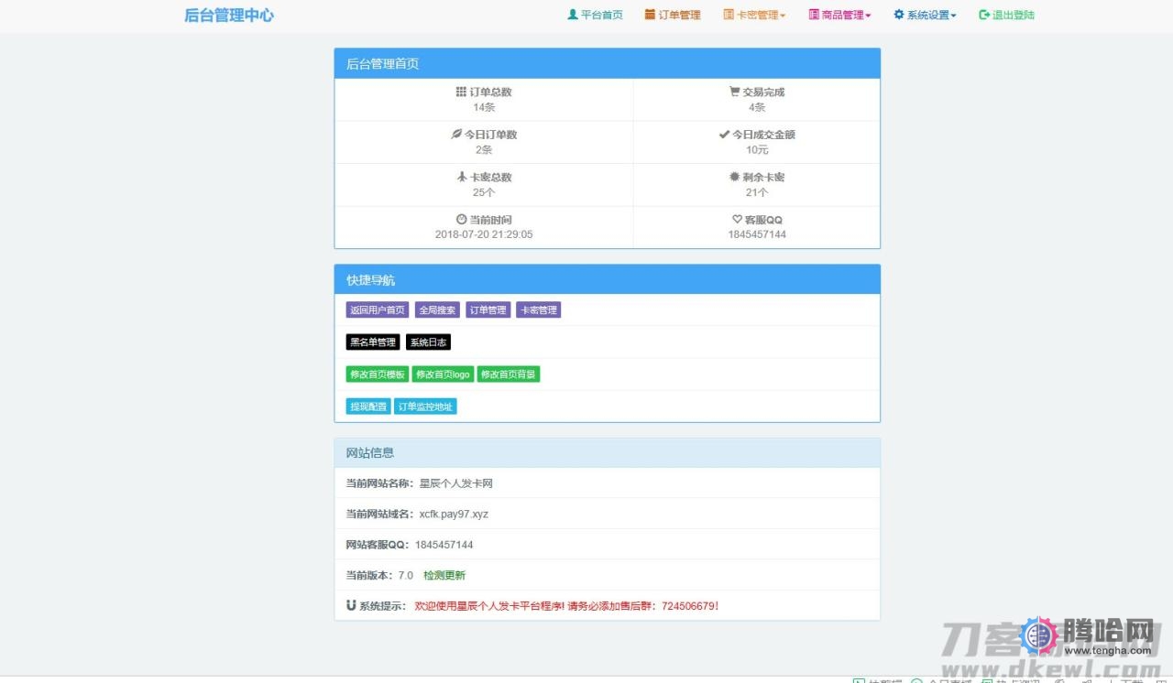The width and height of the screenshot is (1173, 683).
Task: Select the 2条 today's orders value
Action: pos(484,150)
